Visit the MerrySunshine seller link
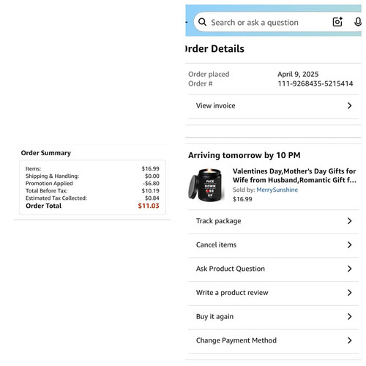This screenshot has width=366, height=366. pos(277,190)
